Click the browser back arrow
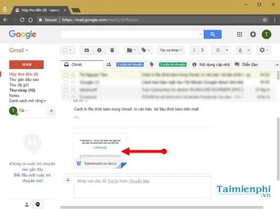This screenshot has height=209, width=280. pyautogui.click(x=6, y=20)
